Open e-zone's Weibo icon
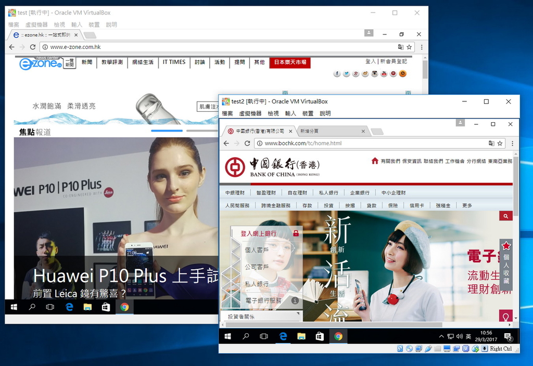 365,74
